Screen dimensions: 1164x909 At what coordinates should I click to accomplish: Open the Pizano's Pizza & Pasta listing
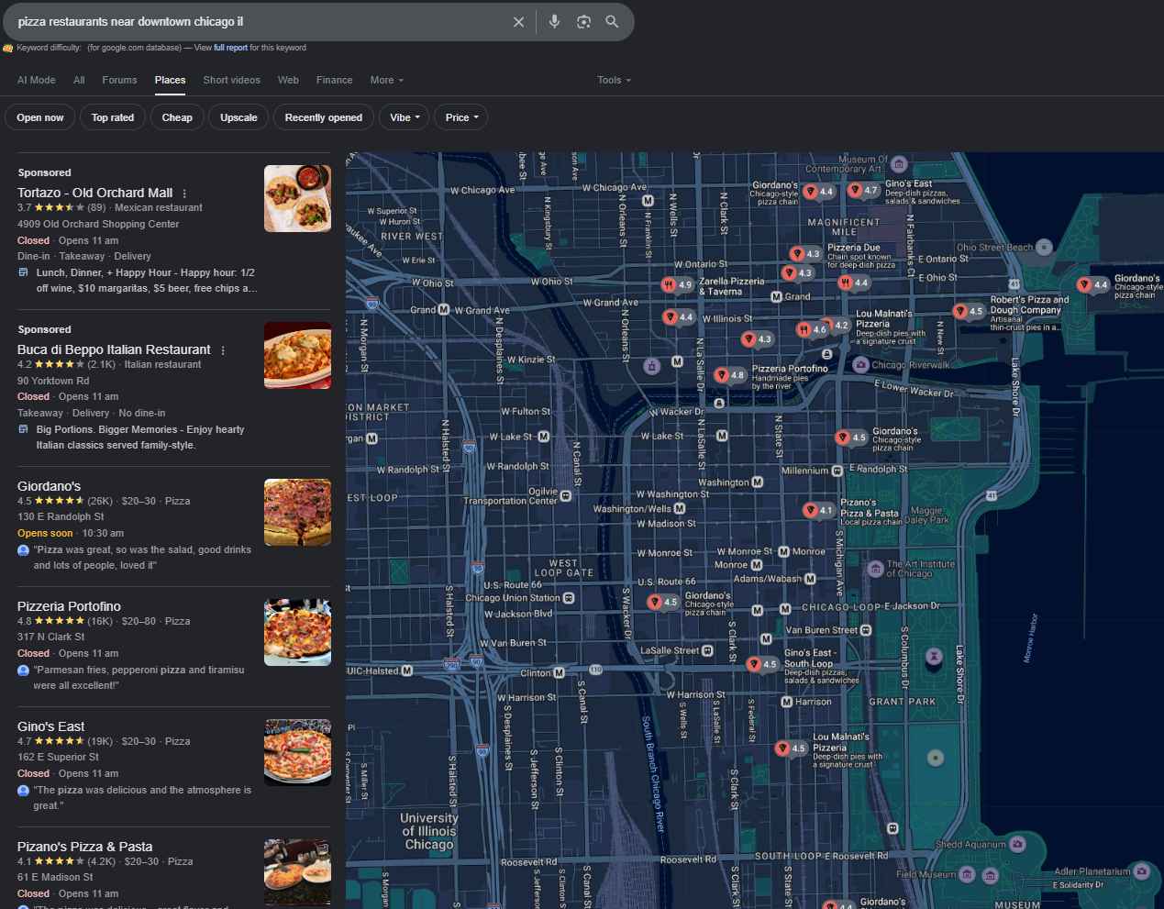pyautogui.click(x=84, y=847)
